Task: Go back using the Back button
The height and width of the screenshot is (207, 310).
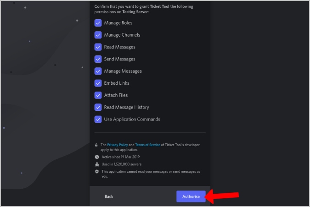Action: click(x=109, y=196)
